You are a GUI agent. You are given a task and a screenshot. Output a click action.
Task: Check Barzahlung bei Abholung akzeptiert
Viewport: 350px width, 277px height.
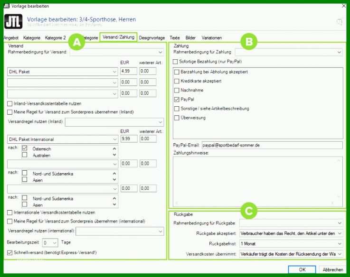177,72
